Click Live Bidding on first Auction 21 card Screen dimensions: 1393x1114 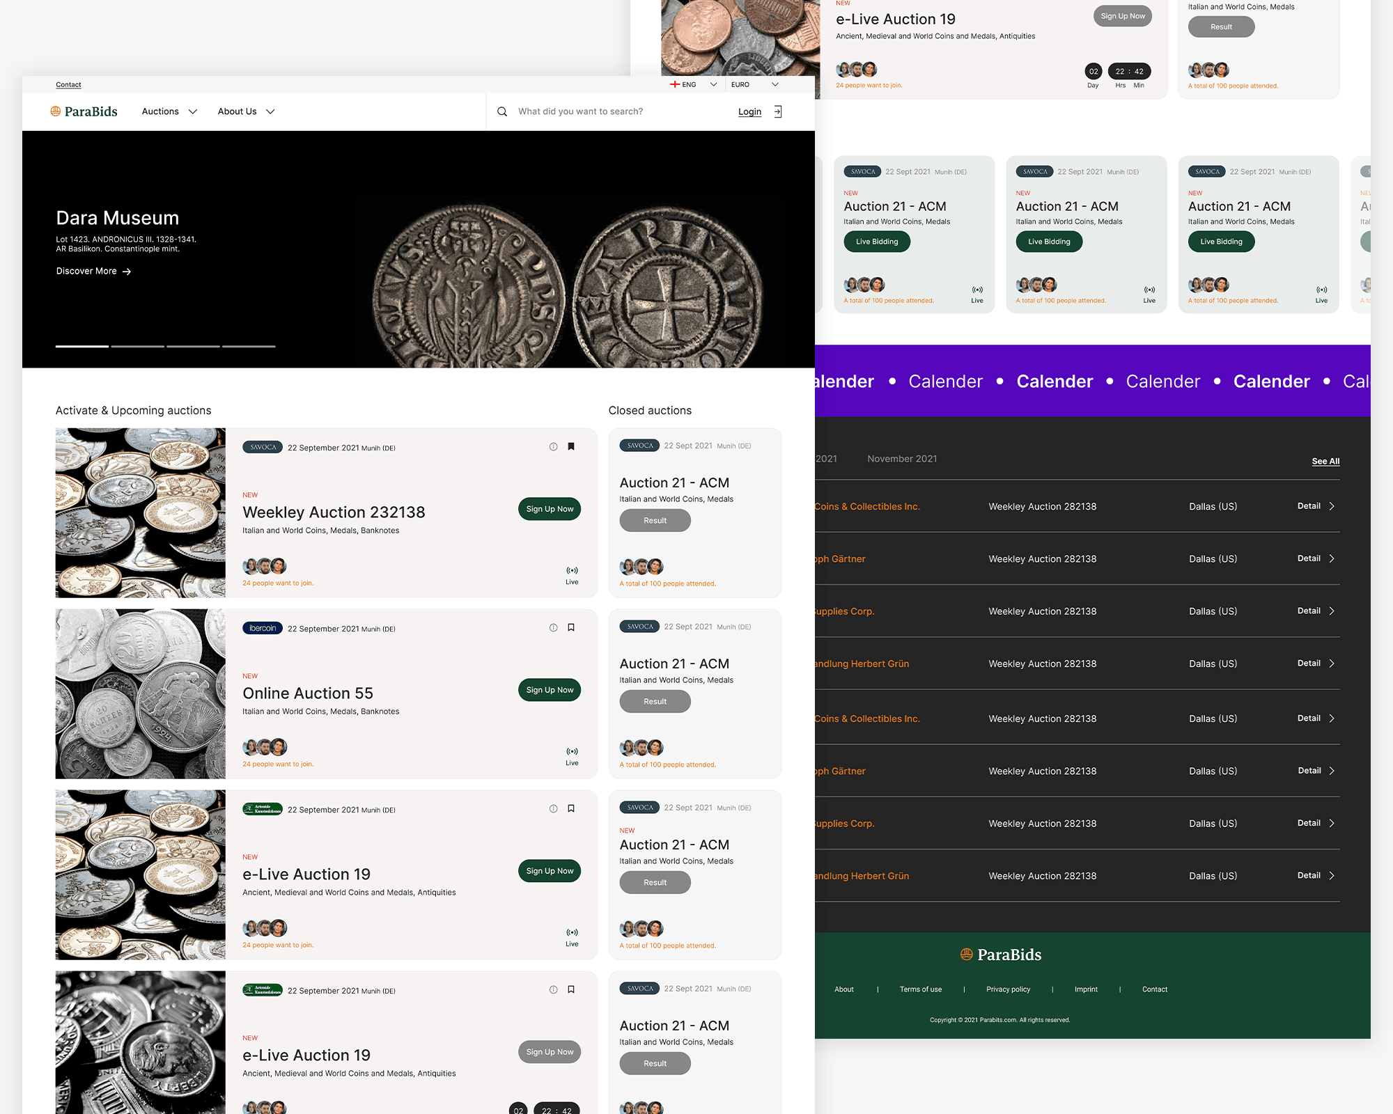click(x=877, y=242)
